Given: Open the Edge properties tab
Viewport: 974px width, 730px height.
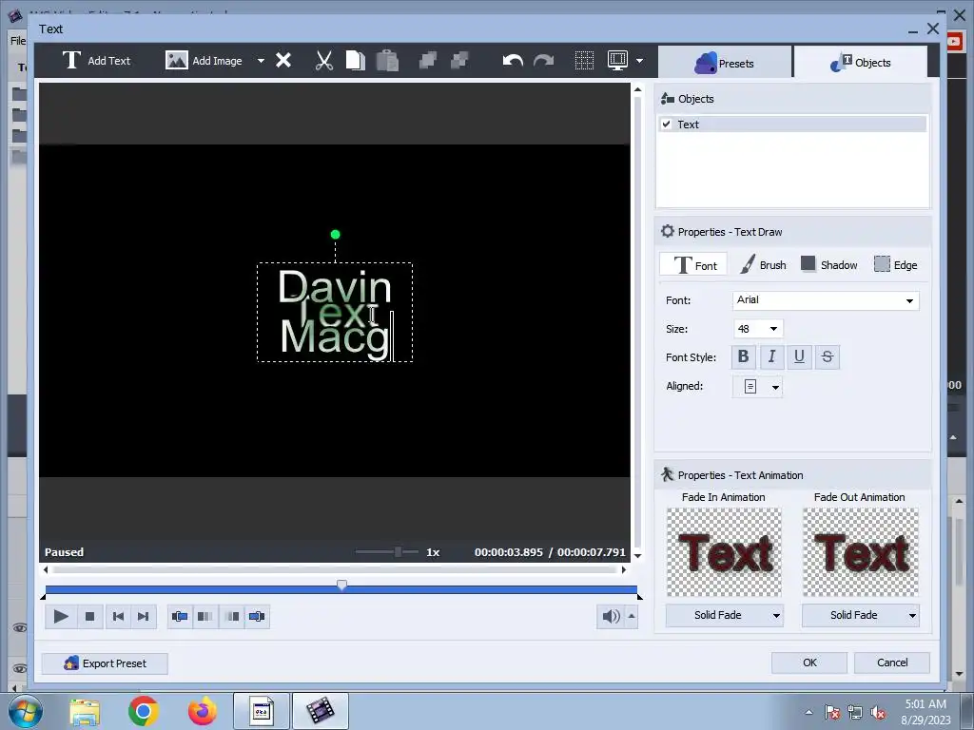Looking at the screenshot, I should [x=896, y=265].
